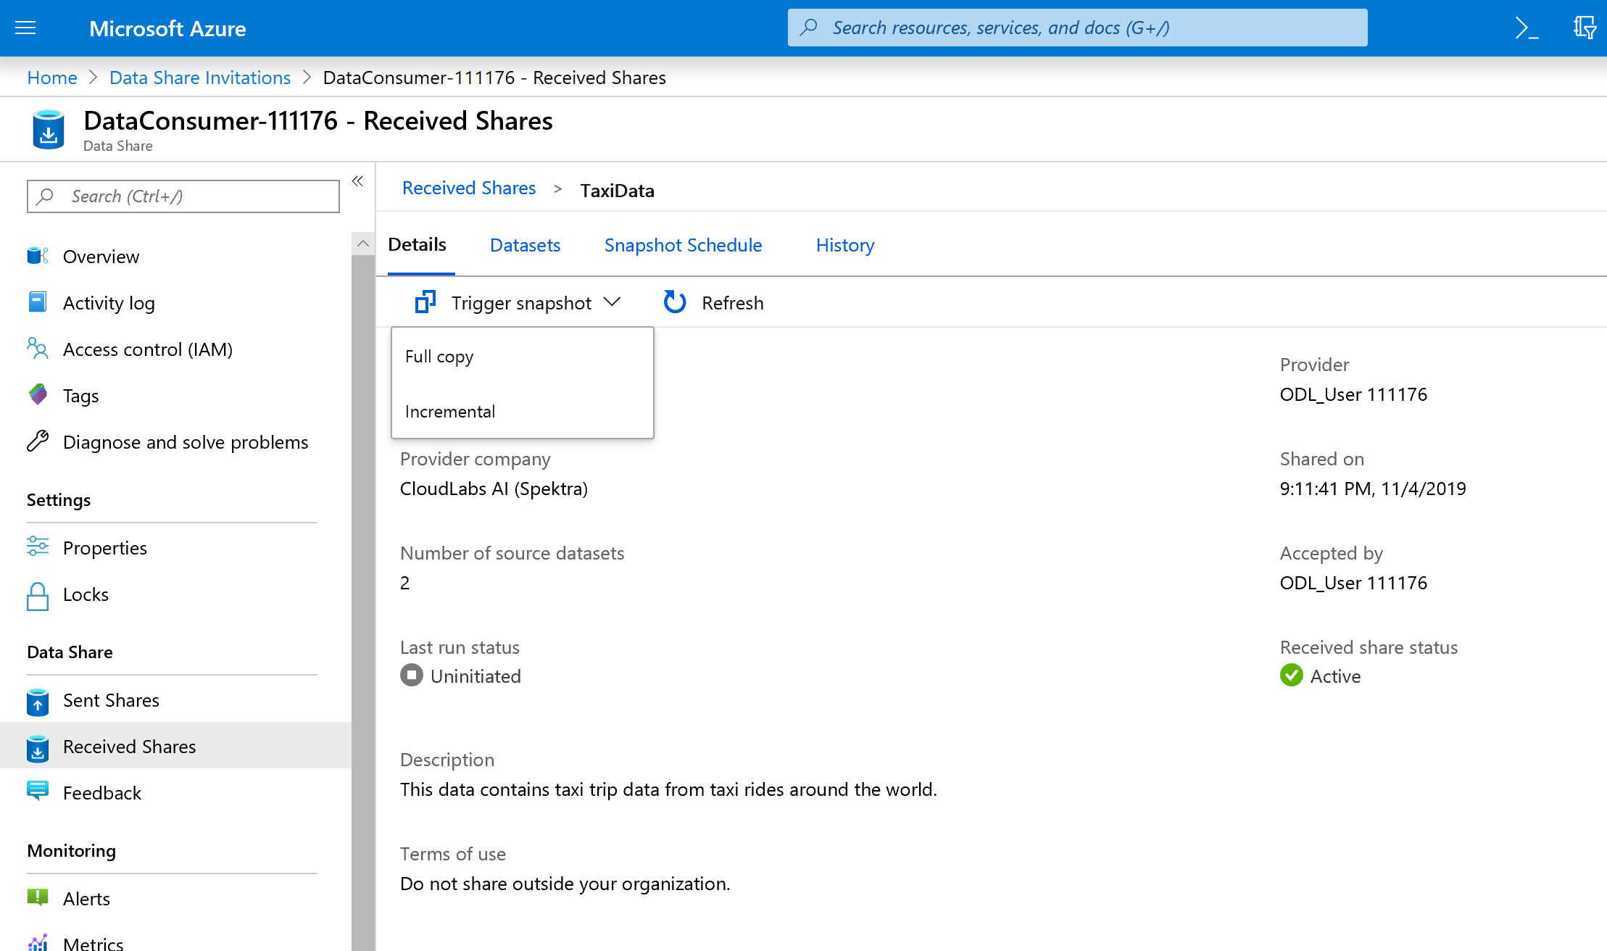Screen dimensions: 1607x951
Task: Click the Home breadcrumb link
Action: click(x=51, y=78)
